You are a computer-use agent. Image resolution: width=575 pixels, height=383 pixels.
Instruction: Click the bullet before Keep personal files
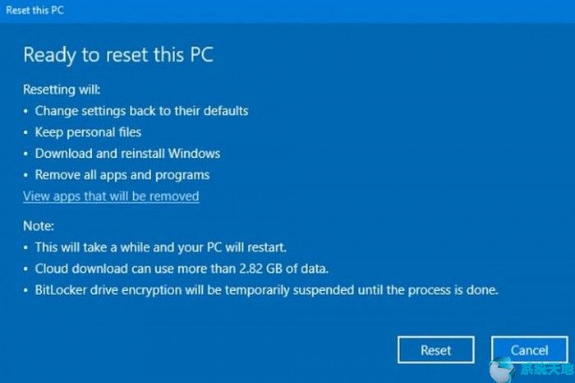coord(25,132)
